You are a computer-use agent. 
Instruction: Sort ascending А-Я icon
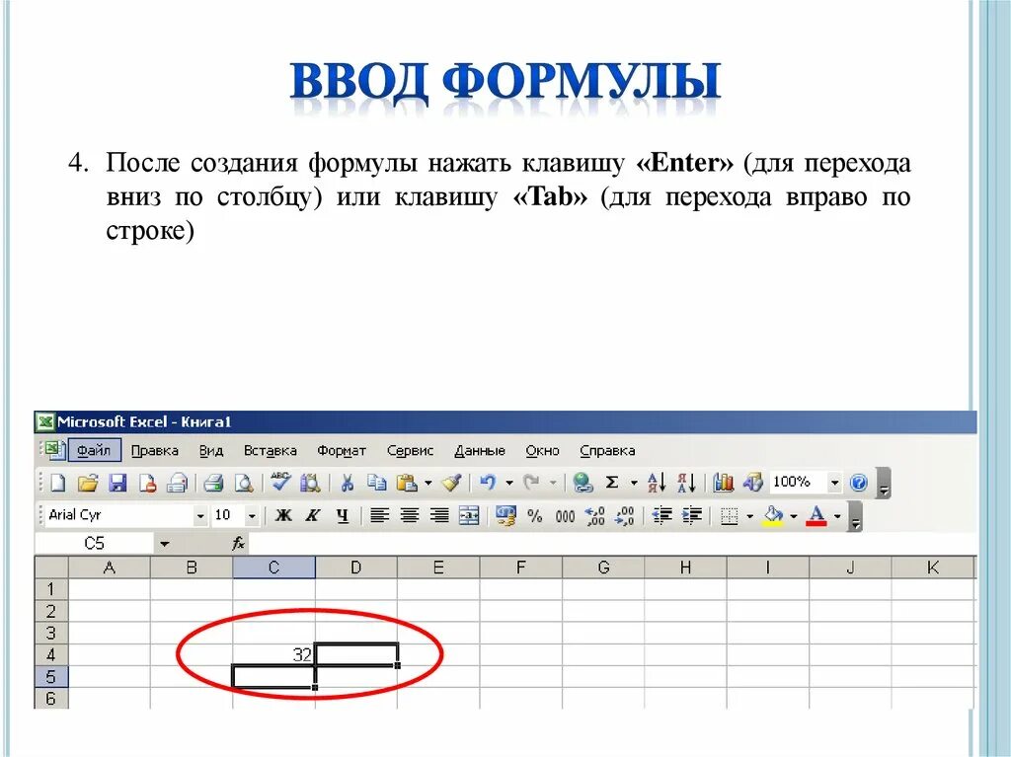click(657, 483)
